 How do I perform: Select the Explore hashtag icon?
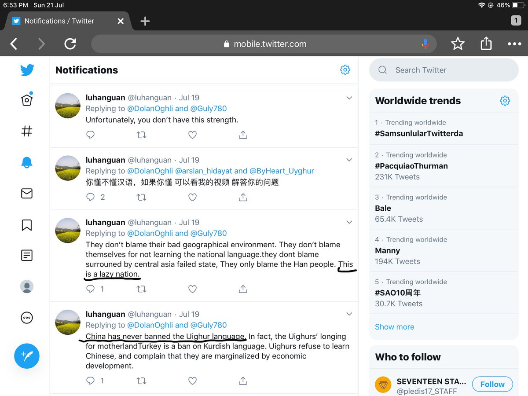coord(27,131)
